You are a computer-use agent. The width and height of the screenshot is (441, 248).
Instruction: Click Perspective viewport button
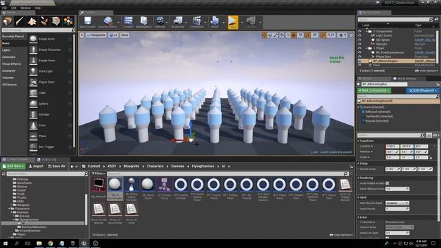96,35
